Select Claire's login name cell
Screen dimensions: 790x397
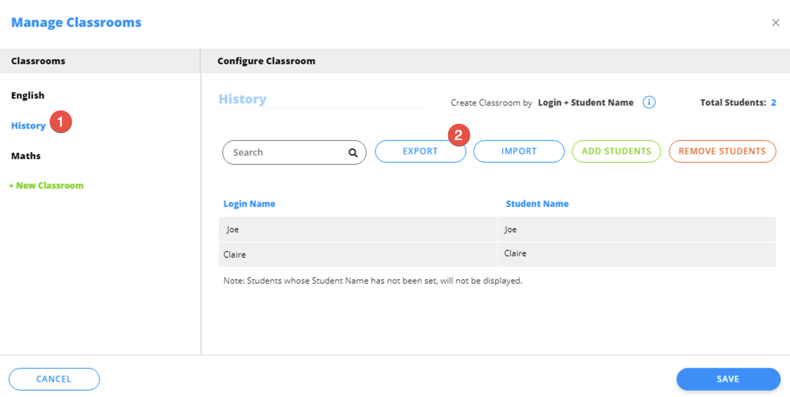[235, 254]
